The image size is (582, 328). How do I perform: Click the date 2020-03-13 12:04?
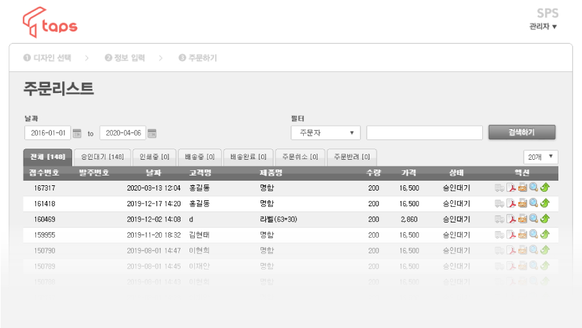point(154,188)
